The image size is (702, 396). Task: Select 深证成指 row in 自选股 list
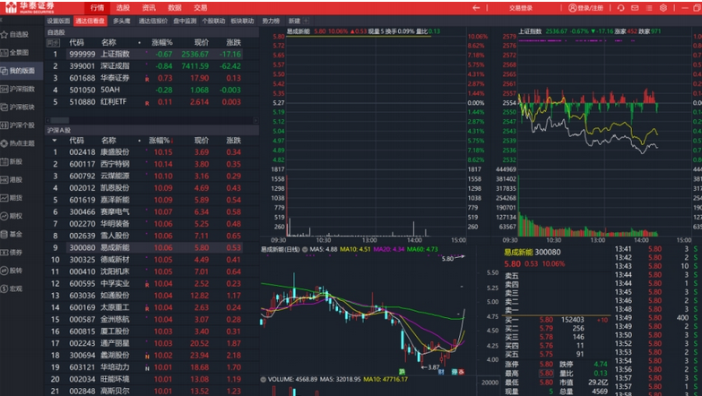tap(152, 66)
